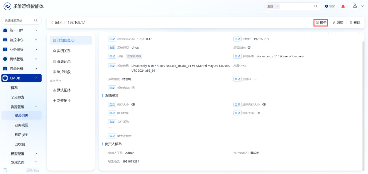Click the 返回 back link
Screen dimensions: 368x174
[x=56, y=23]
